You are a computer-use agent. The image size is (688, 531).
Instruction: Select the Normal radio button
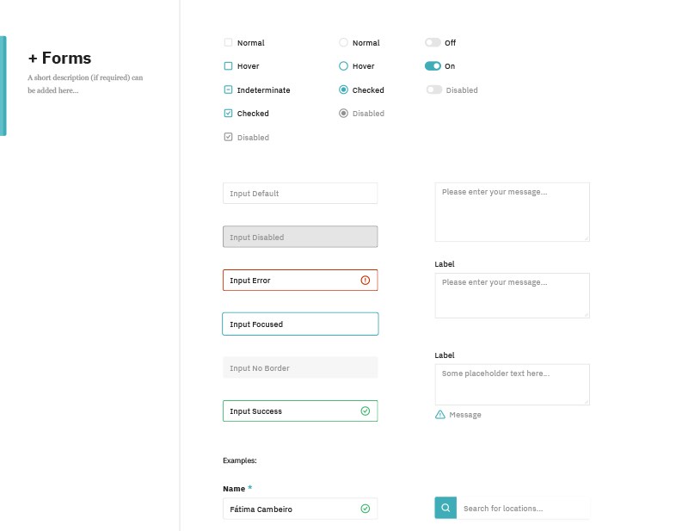343,43
